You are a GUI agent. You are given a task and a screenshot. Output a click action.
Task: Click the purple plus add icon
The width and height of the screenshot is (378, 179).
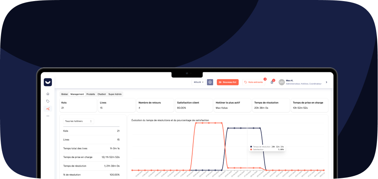point(210,82)
